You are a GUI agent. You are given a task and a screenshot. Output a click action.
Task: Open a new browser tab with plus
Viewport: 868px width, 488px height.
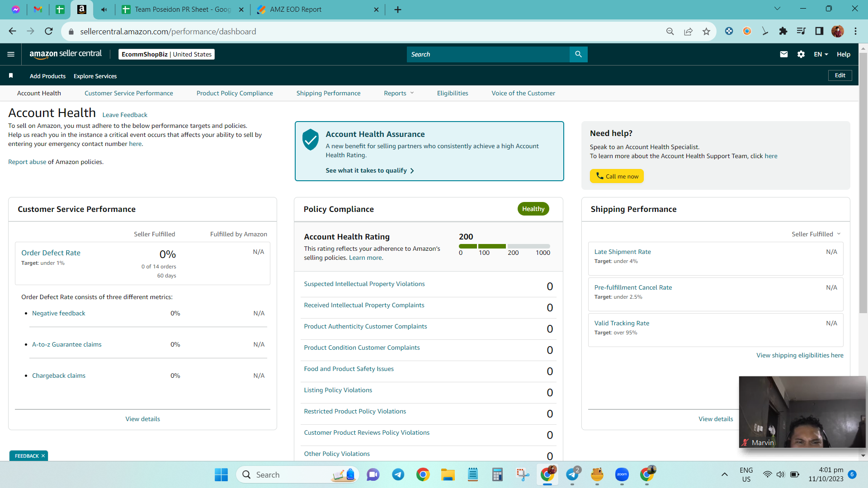click(x=398, y=9)
